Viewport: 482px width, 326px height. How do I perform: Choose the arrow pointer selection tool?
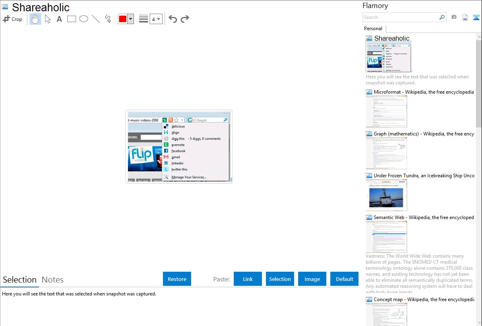(x=47, y=19)
